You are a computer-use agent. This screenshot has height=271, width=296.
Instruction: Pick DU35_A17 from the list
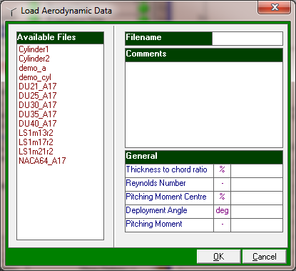[x=38, y=114]
